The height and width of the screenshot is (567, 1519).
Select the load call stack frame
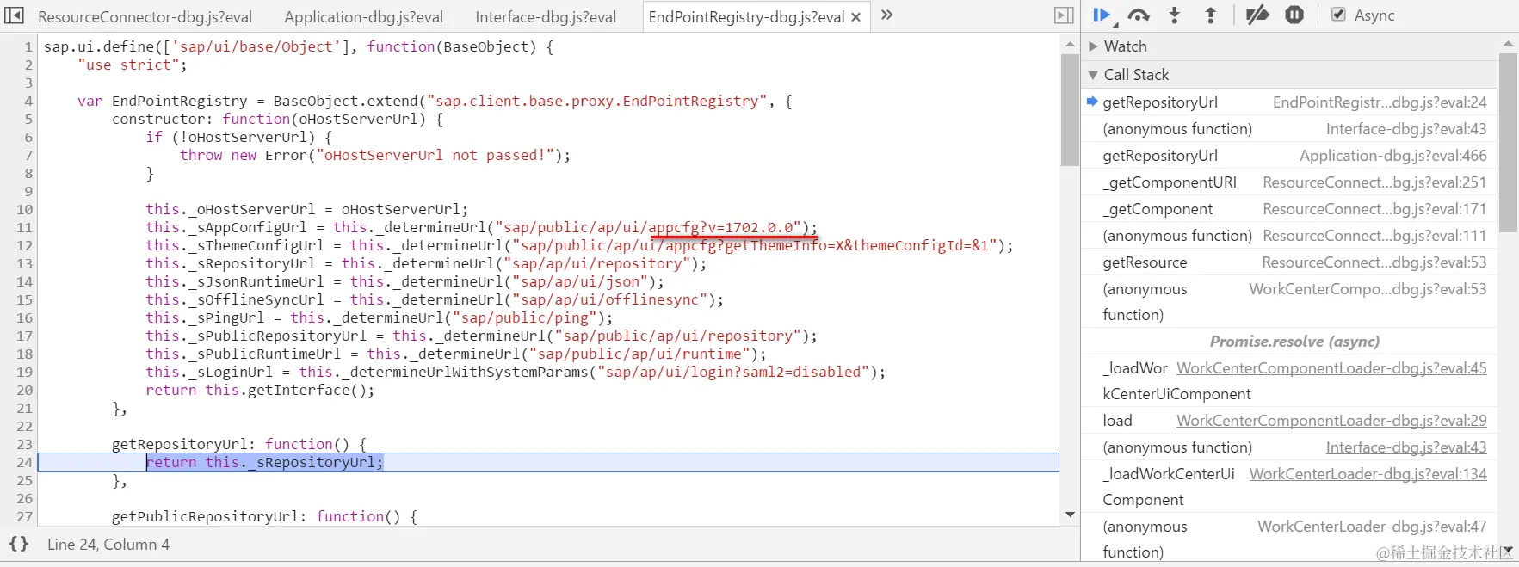tap(1289, 421)
